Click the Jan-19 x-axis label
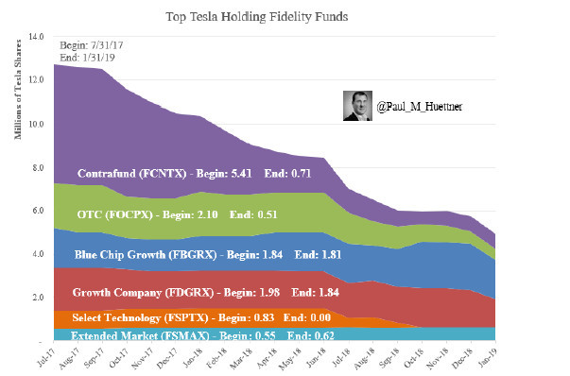Screen dimensions: 570x376 coord(488,357)
